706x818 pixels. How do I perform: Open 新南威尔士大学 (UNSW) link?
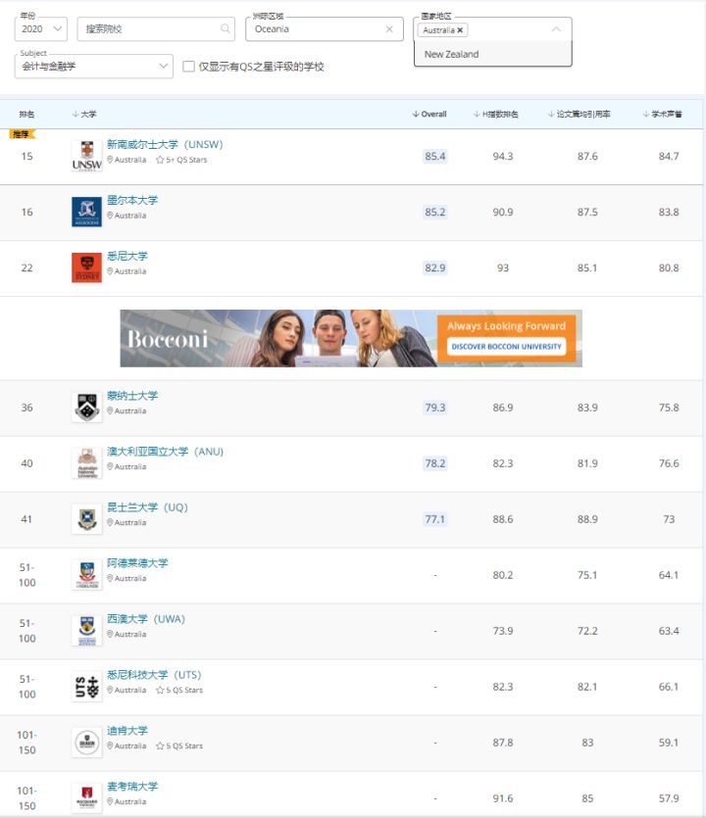pyautogui.click(x=165, y=145)
